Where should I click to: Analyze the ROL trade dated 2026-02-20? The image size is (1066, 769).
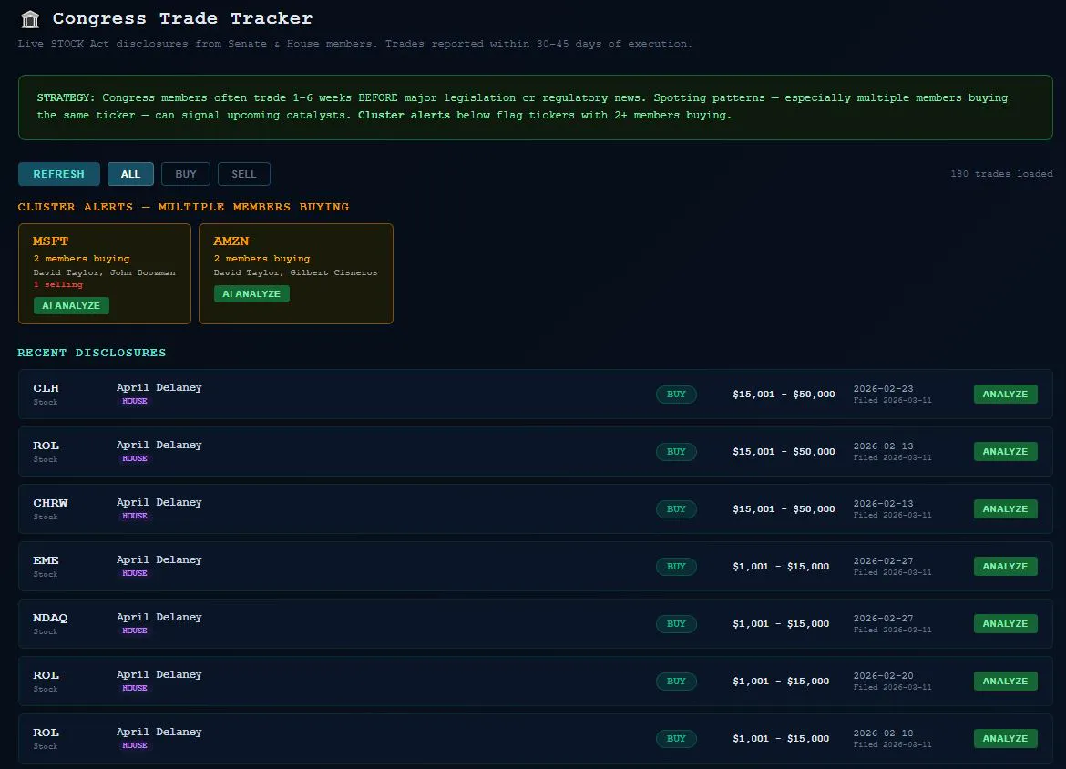coord(1006,682)
